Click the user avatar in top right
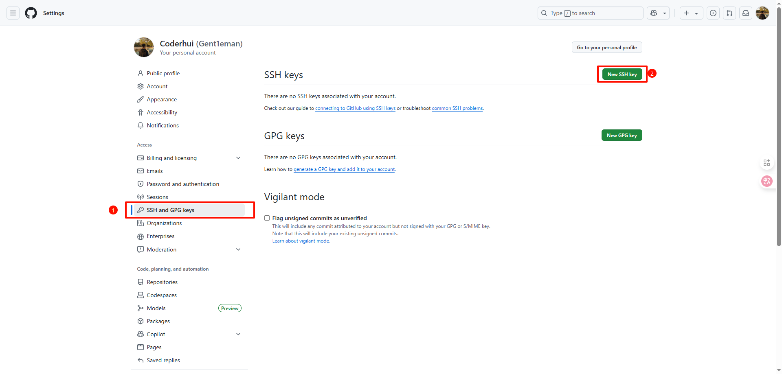Image resolution: width=782 pixels, height=374 pixels. click(762, 13)
